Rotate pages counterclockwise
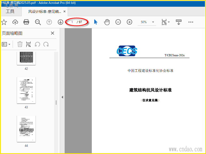Viewport: 206px width, 154px height. point(37,44)
